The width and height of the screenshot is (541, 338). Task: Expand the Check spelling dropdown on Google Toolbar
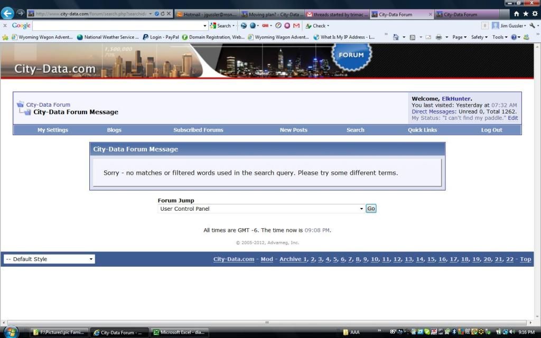(x=328, y=25)
